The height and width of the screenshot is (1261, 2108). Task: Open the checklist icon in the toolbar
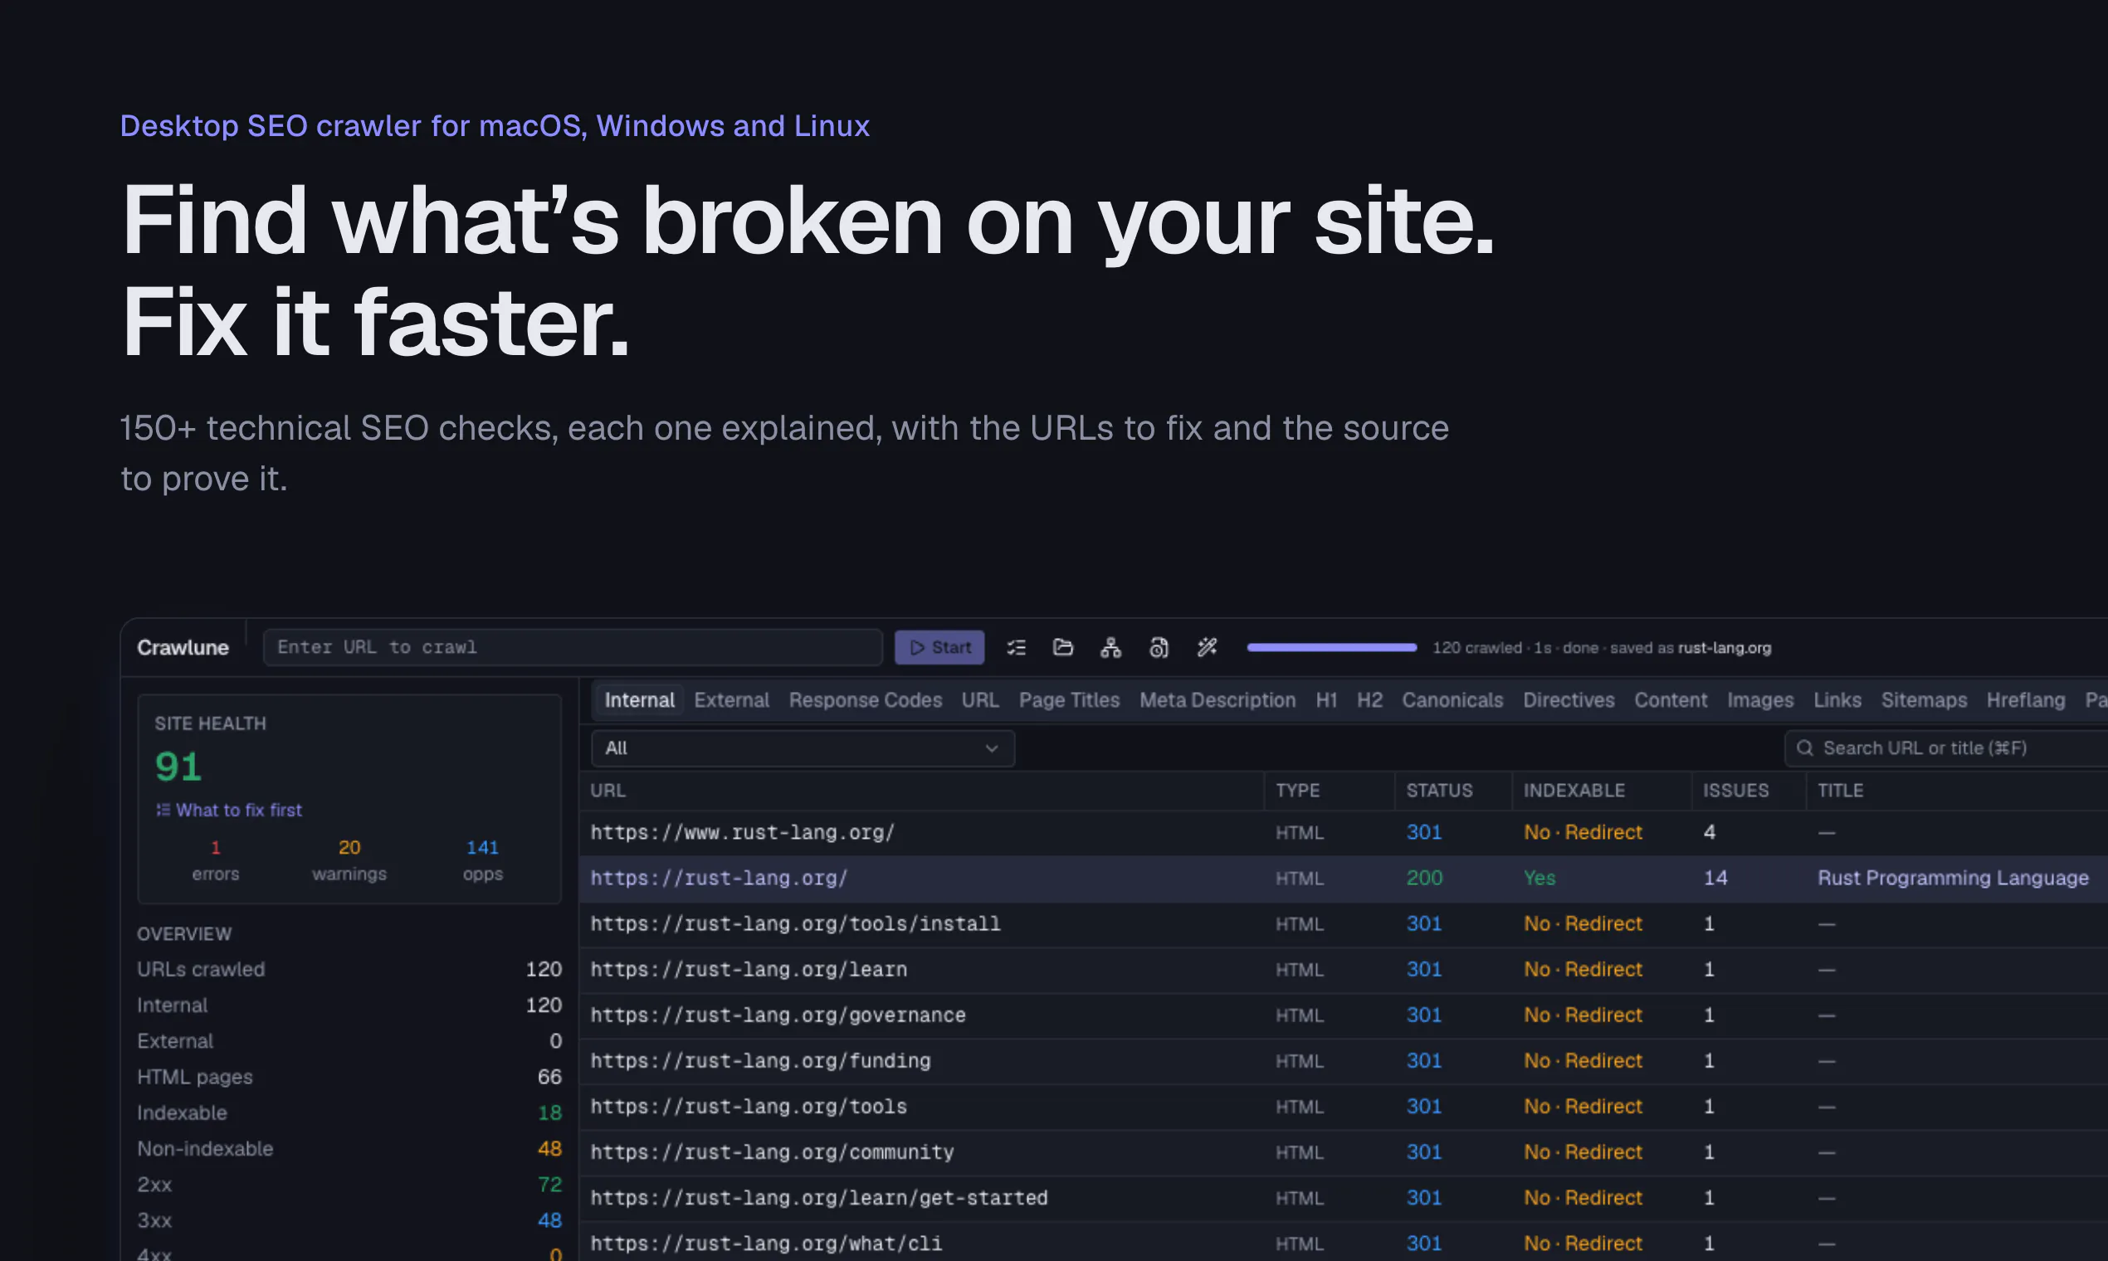[x=1016, y=647]
